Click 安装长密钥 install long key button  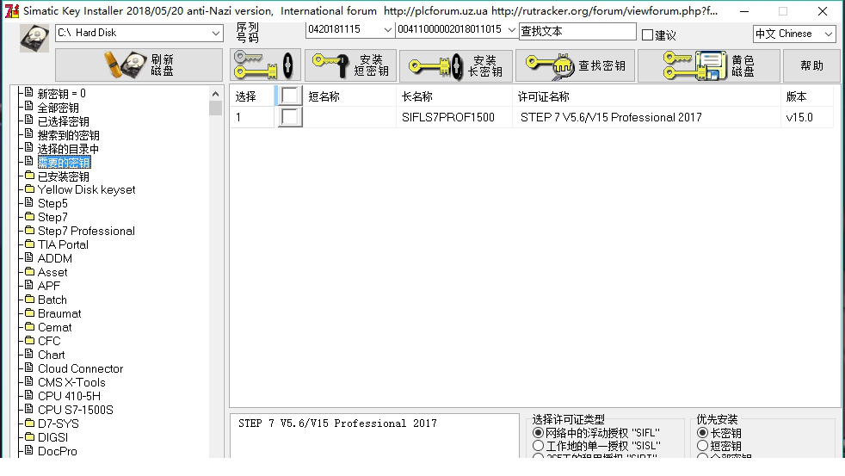pos(456,65)
